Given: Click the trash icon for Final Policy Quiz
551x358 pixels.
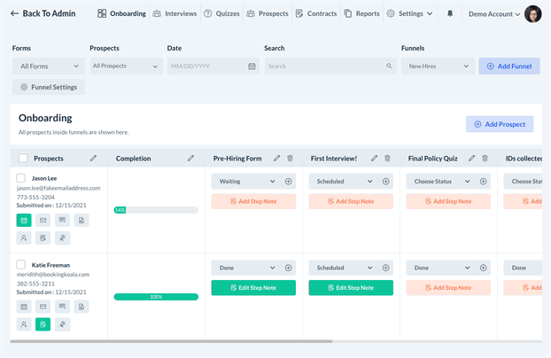Looking at the screenshot, I should click(485, 159).
